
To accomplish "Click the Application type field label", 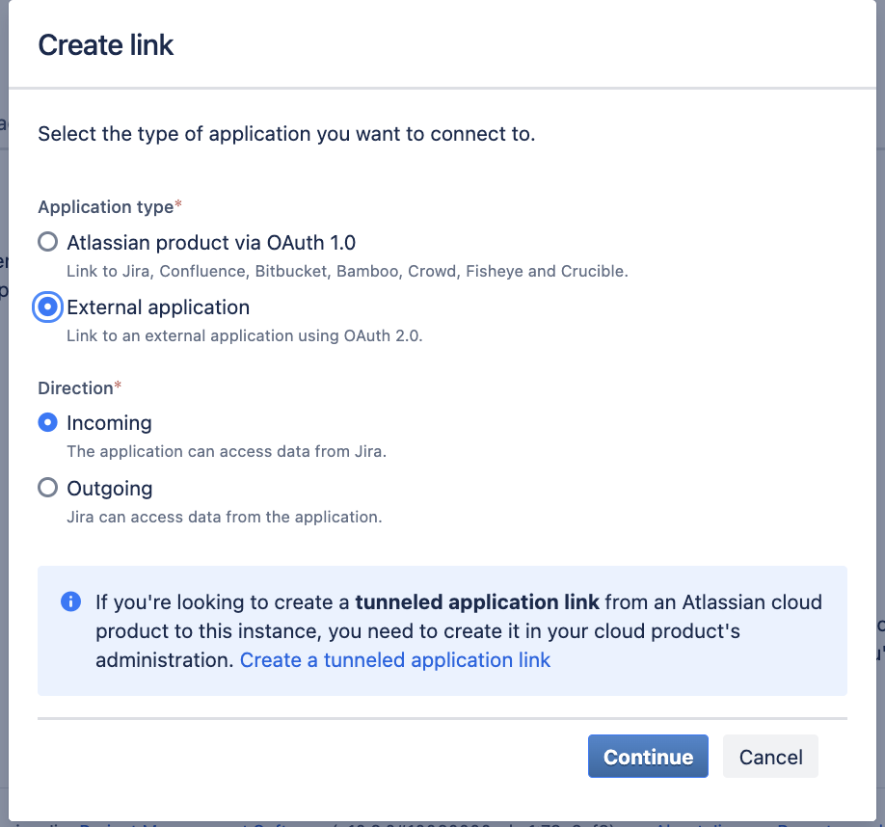I will click(x=106, y=207).
